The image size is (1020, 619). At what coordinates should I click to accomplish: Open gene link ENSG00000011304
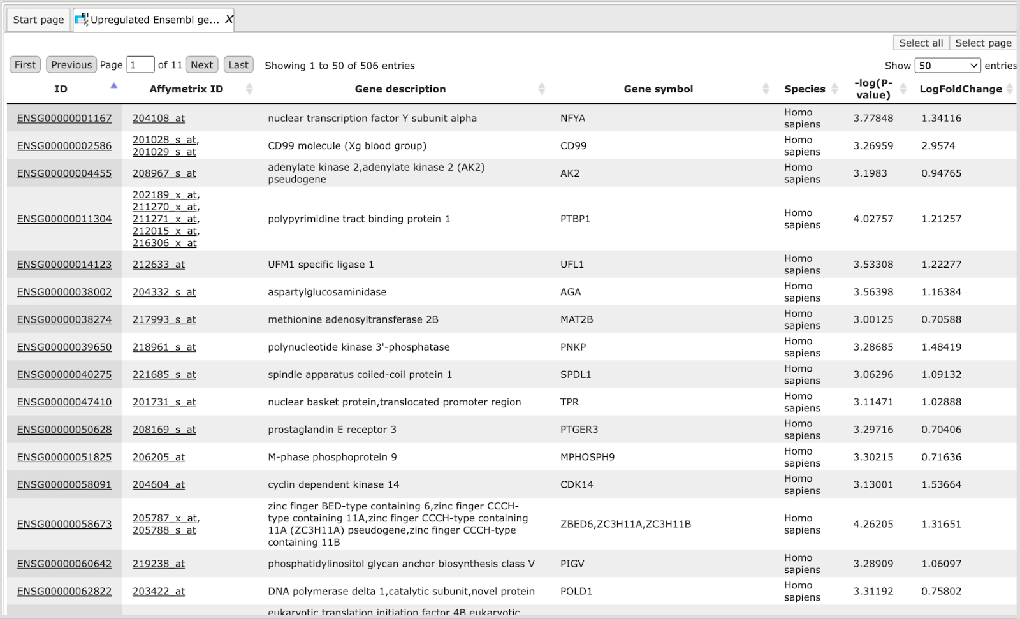pos(64,219)
